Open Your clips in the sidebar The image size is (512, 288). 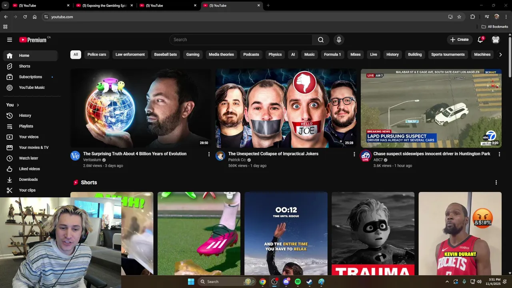[x=30, y=190]
